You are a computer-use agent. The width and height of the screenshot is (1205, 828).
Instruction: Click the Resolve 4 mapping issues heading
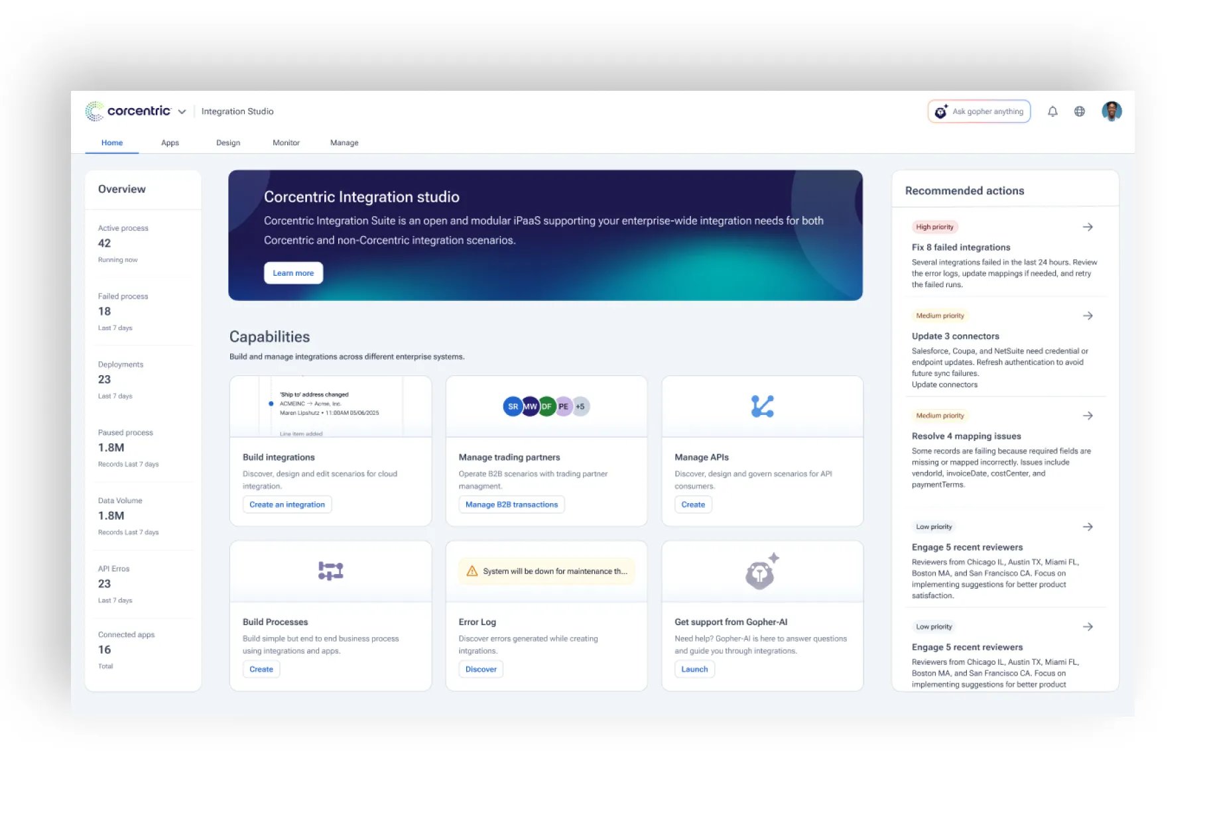(x=966, y=436)
